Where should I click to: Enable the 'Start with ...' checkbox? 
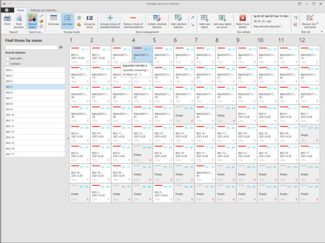[x=7, y=58]
